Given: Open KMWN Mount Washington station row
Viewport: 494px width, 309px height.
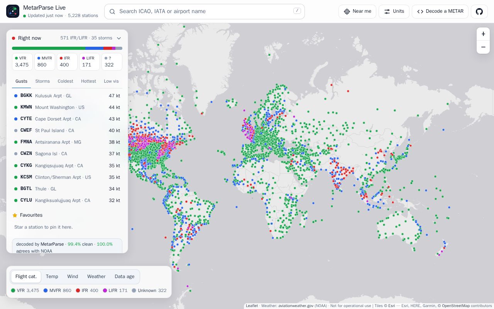Looking at the screenshot, I should (67, 107).
